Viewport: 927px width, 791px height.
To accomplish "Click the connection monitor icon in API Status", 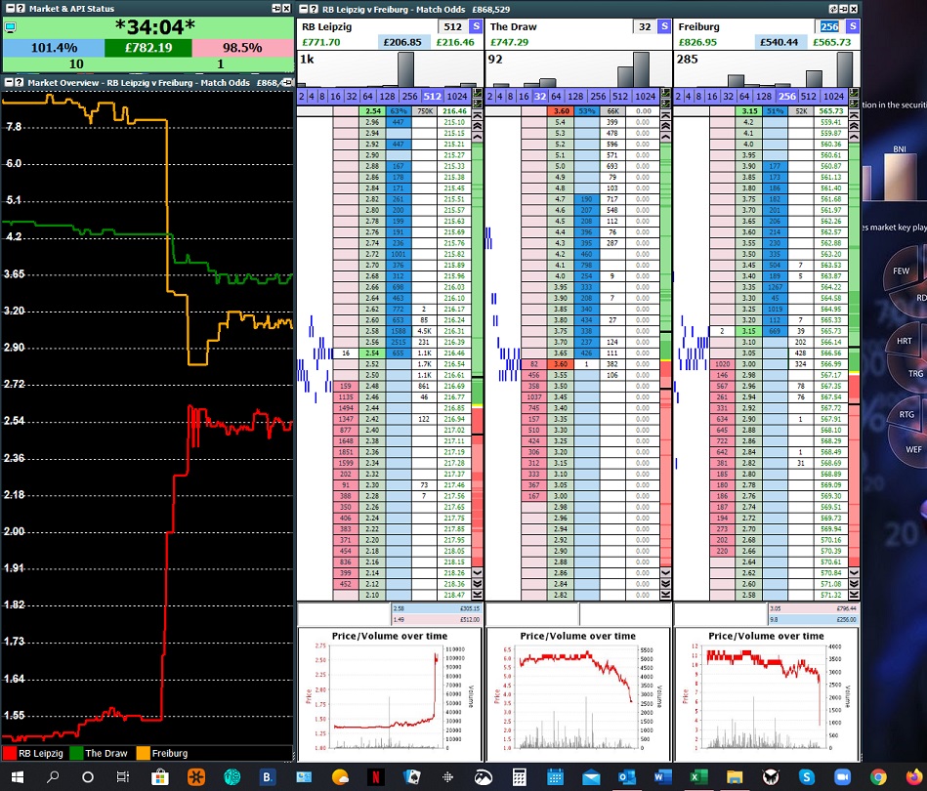I will coord(10,27).
